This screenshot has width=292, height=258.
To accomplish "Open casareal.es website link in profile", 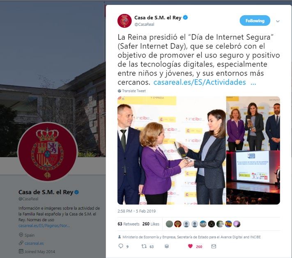I will (x=34, y=243).
